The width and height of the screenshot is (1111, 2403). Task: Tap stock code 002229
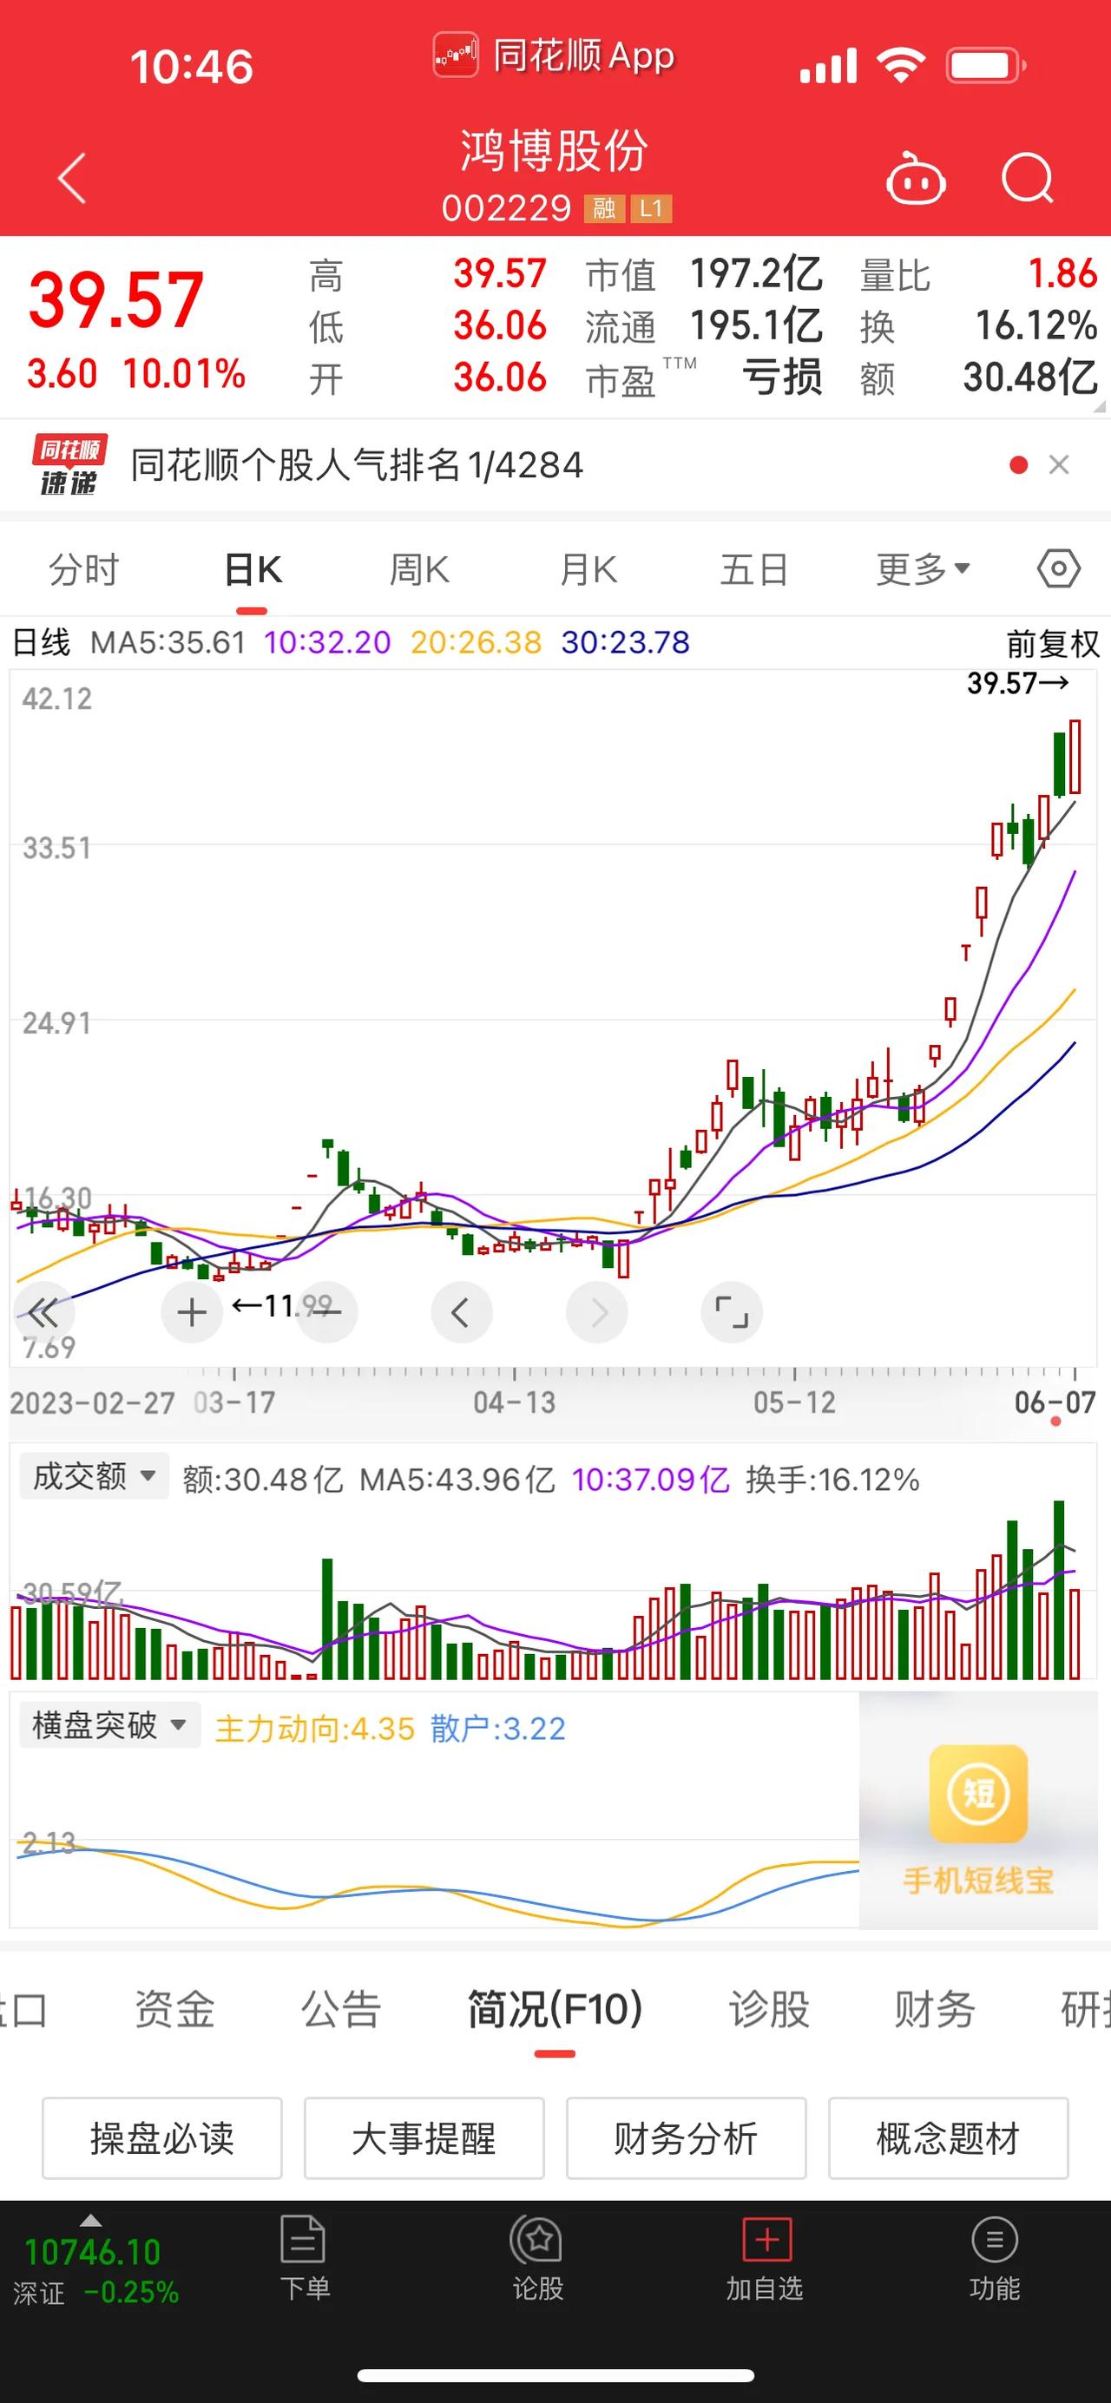(506, 208)
